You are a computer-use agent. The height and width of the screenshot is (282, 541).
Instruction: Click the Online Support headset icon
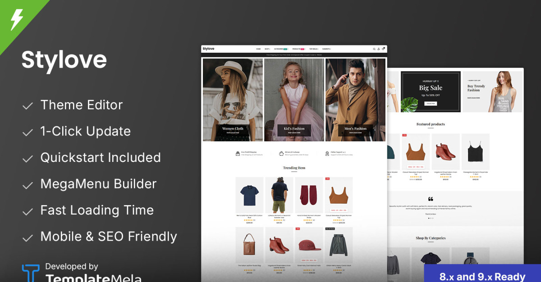point(327,153)
